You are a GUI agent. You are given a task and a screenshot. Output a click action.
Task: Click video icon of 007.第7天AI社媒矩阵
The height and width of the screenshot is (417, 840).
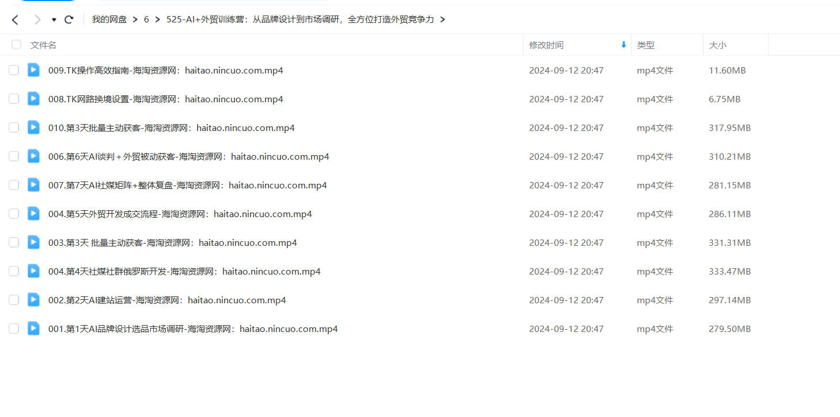34,184
